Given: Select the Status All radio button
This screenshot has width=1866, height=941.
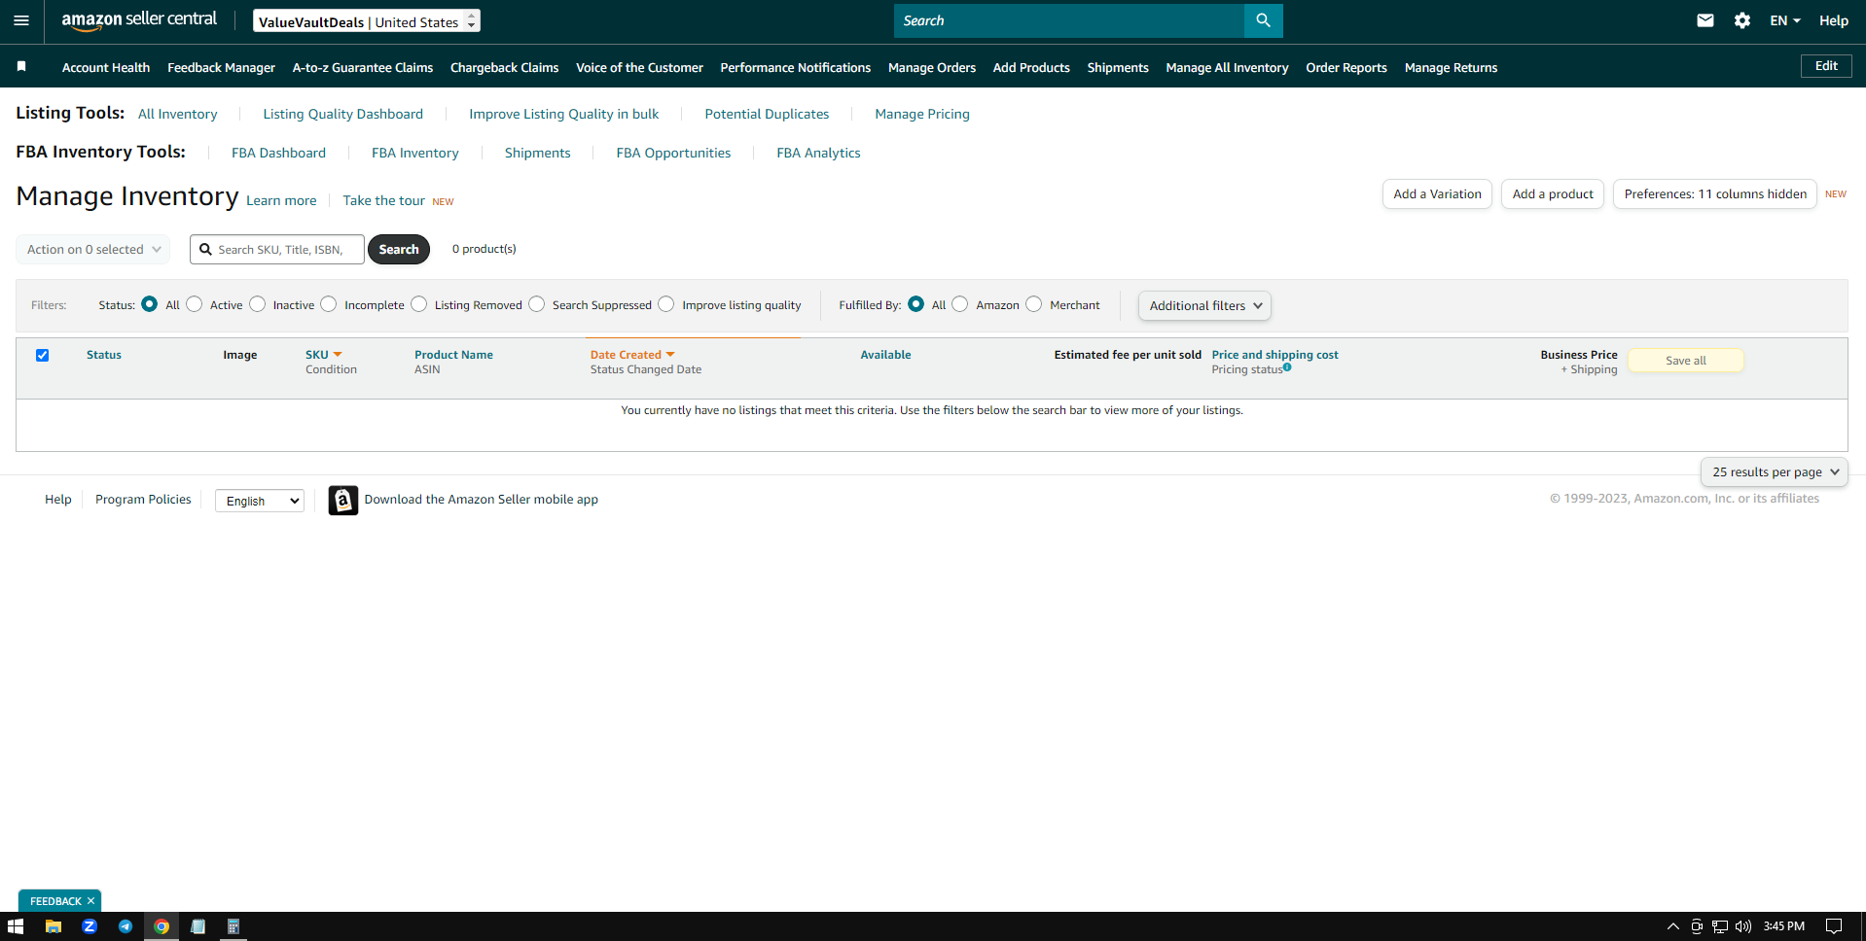Looking at the screenshot, I should point(149,304).
